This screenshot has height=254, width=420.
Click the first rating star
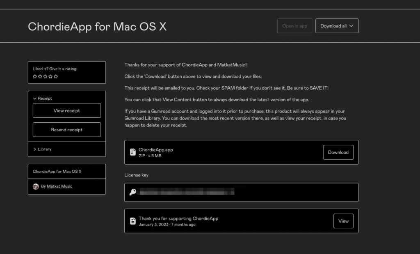pyautogui.click(x=35, y=76)
